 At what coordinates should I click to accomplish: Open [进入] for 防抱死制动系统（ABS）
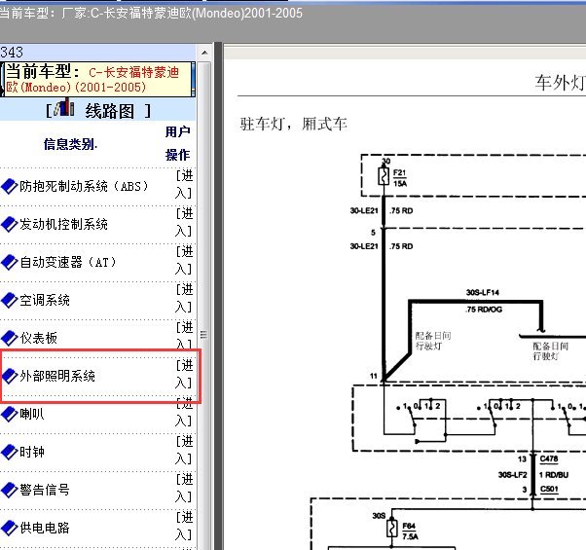click(184, 185)
